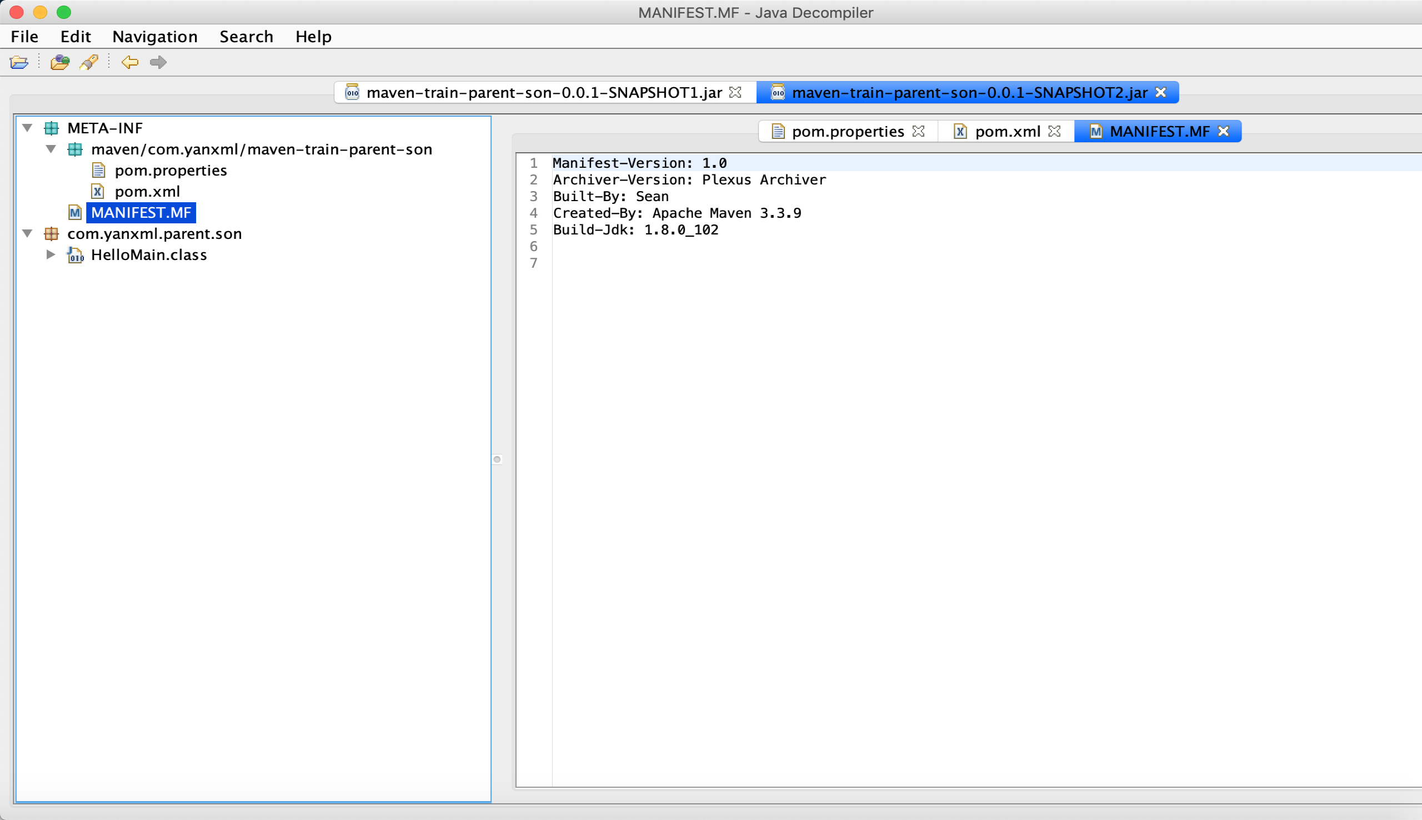Viewport: 1422px width, 820px height.
Task: Open the Navigation menu
Action: [x=155, y=37]
